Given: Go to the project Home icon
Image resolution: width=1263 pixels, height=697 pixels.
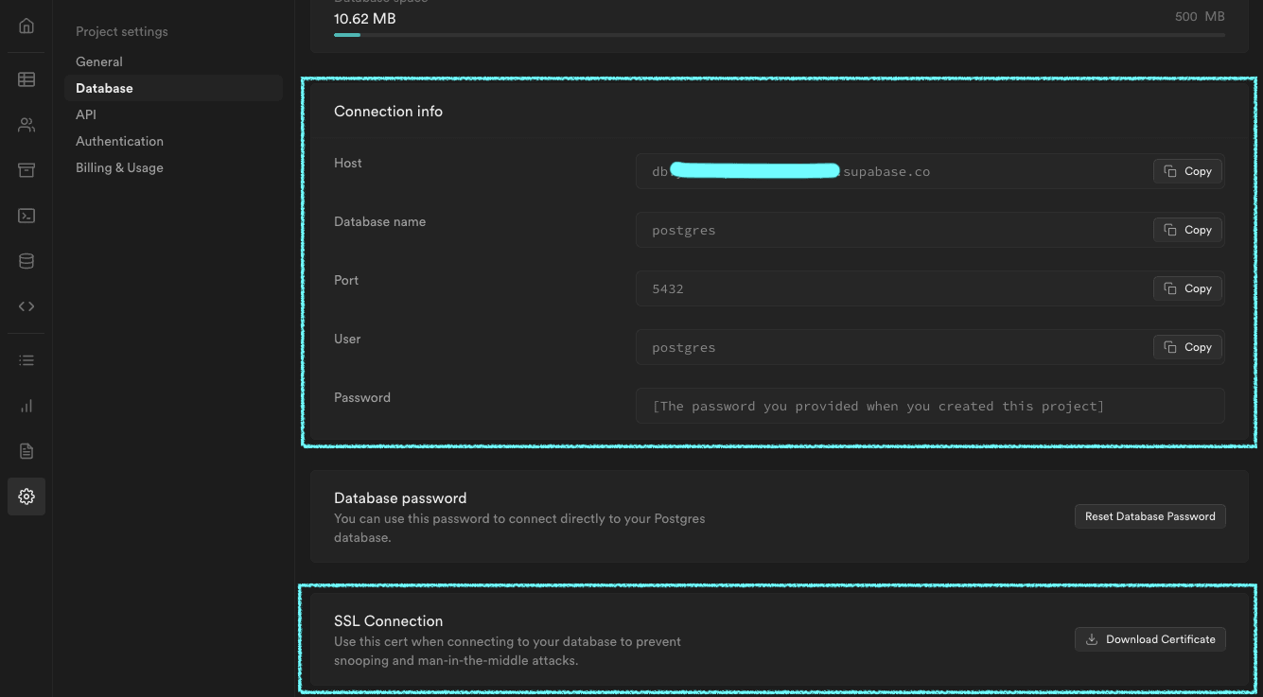Looking at the screenshot, I should coord(26,26).
